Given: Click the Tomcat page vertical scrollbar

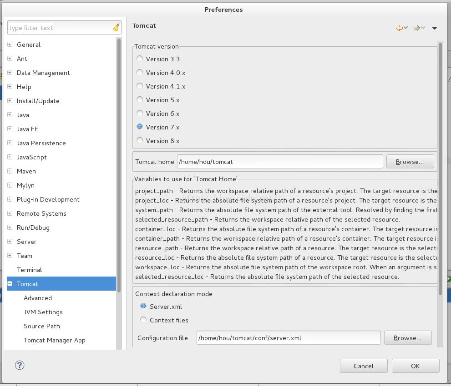Looking at the screenshot, I should (440, 168).
